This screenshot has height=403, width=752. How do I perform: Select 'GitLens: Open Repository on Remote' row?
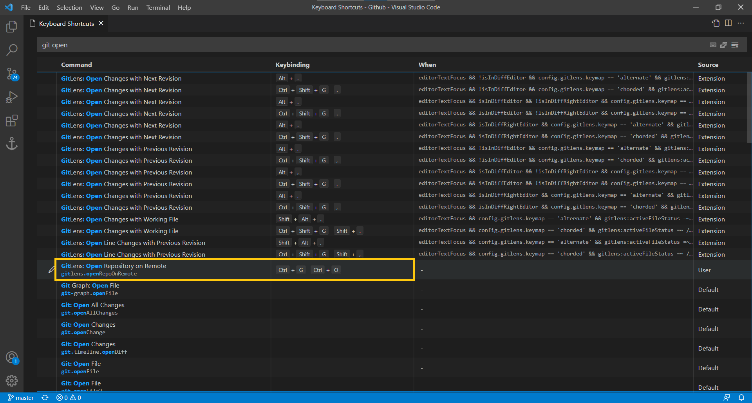(x=394, y=270)
